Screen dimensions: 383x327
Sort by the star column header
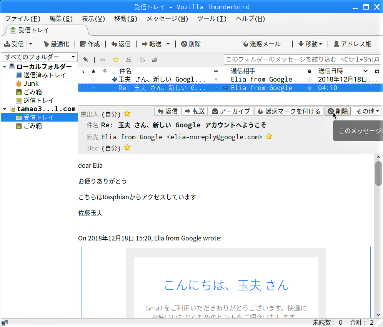(93, 71)
